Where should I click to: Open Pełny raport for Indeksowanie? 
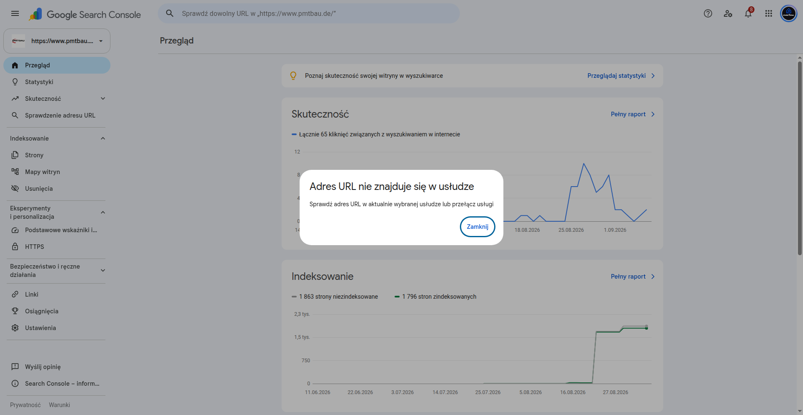pos(633,276)
